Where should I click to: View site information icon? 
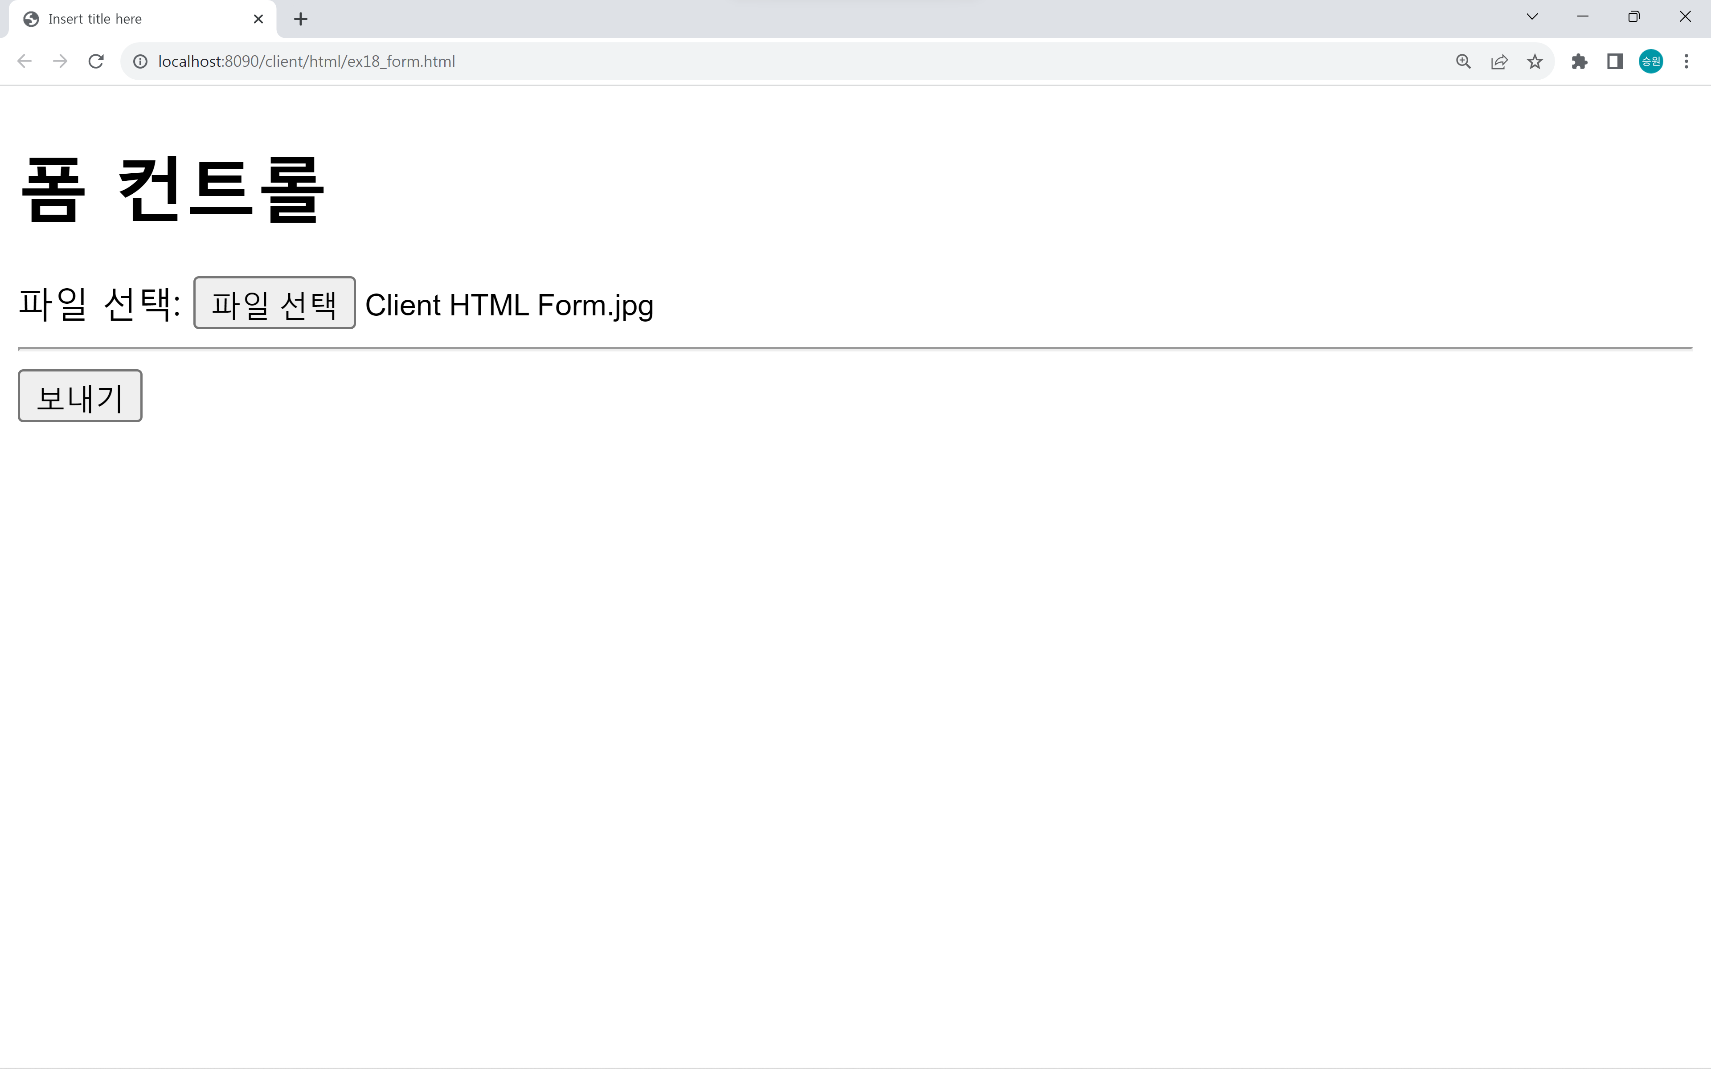[x=141, y=61]
